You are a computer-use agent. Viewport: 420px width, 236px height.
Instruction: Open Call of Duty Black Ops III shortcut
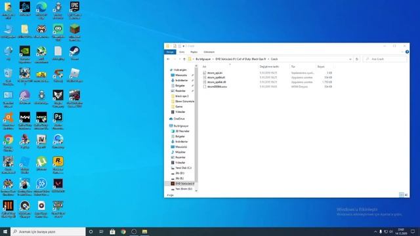9,209
